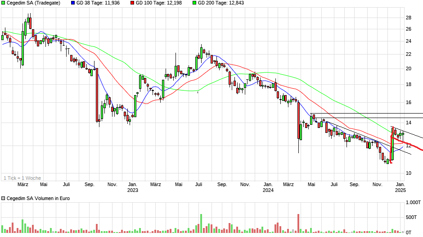Click the price axis label 10

[409, 173]
